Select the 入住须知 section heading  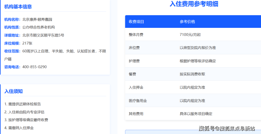tap(13, 91)
